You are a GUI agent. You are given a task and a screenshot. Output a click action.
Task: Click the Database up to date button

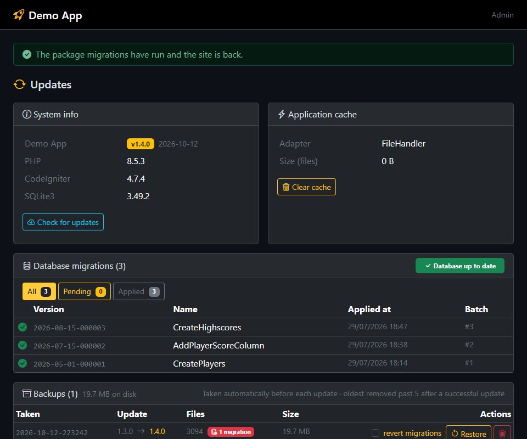[460, 266]
